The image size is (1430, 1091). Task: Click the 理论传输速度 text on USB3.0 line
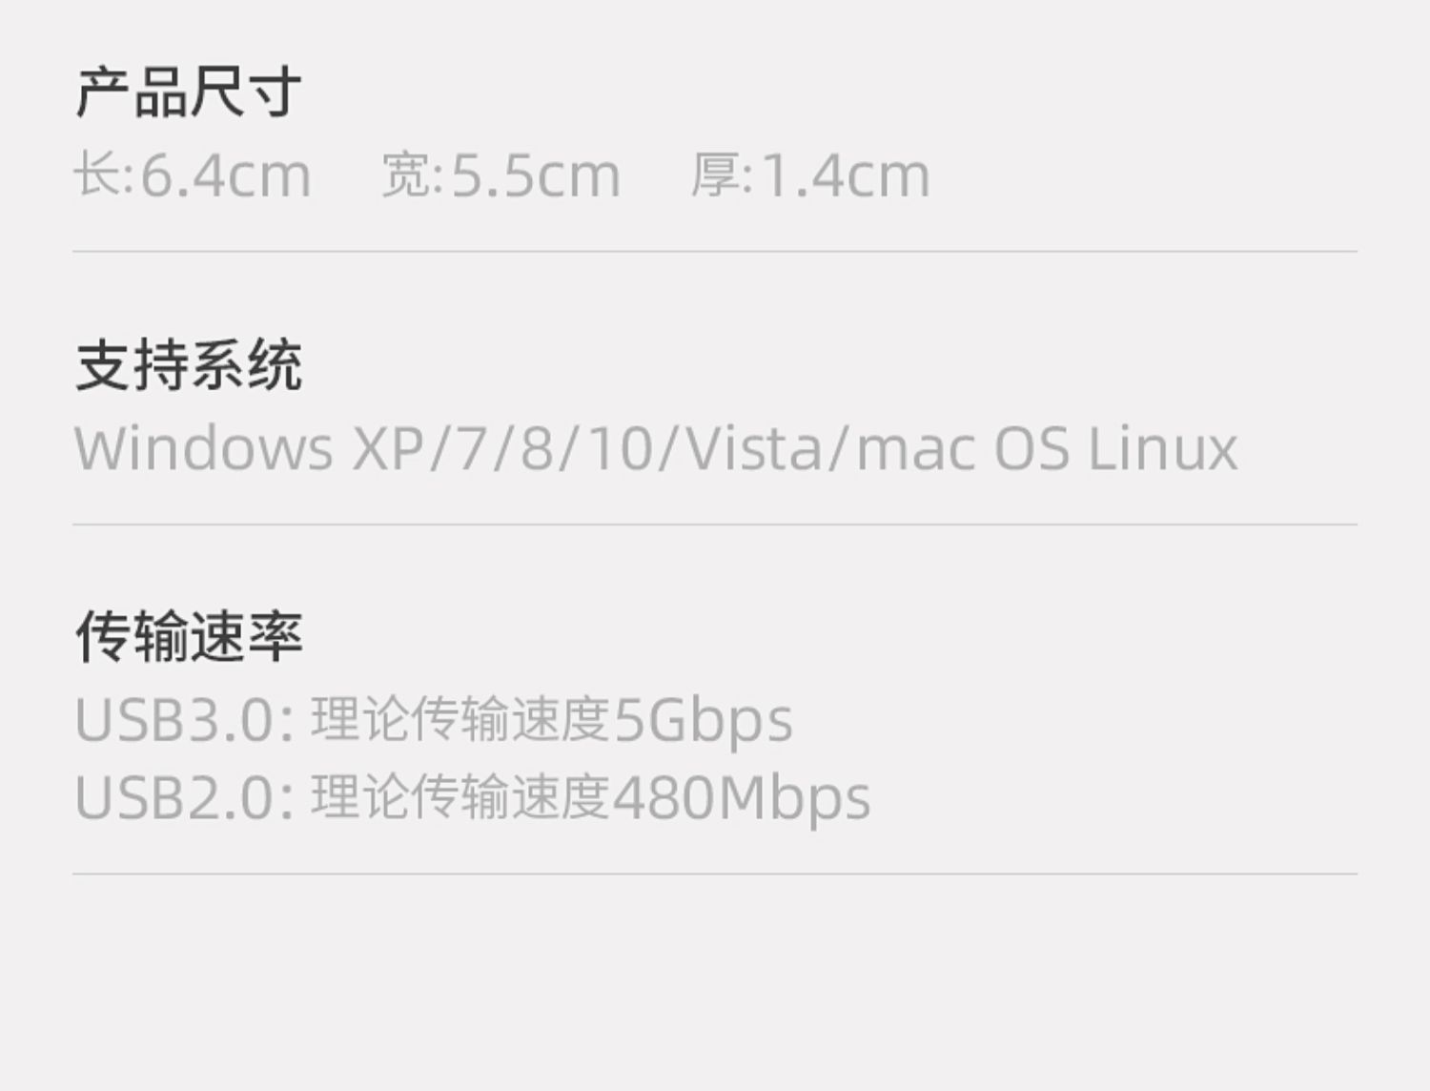coord(460,719)
